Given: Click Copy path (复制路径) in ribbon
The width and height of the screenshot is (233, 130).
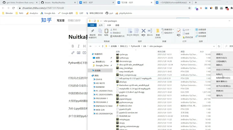Looking at the screenshot, I should coord(116,33).
